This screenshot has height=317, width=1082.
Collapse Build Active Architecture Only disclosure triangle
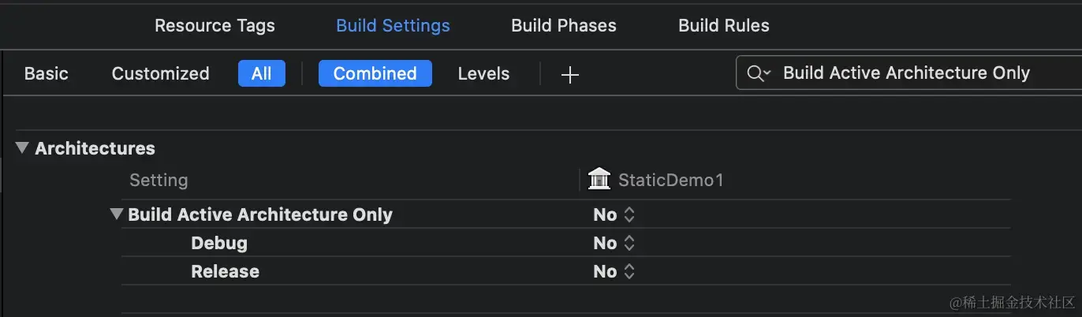coord(117,214)
